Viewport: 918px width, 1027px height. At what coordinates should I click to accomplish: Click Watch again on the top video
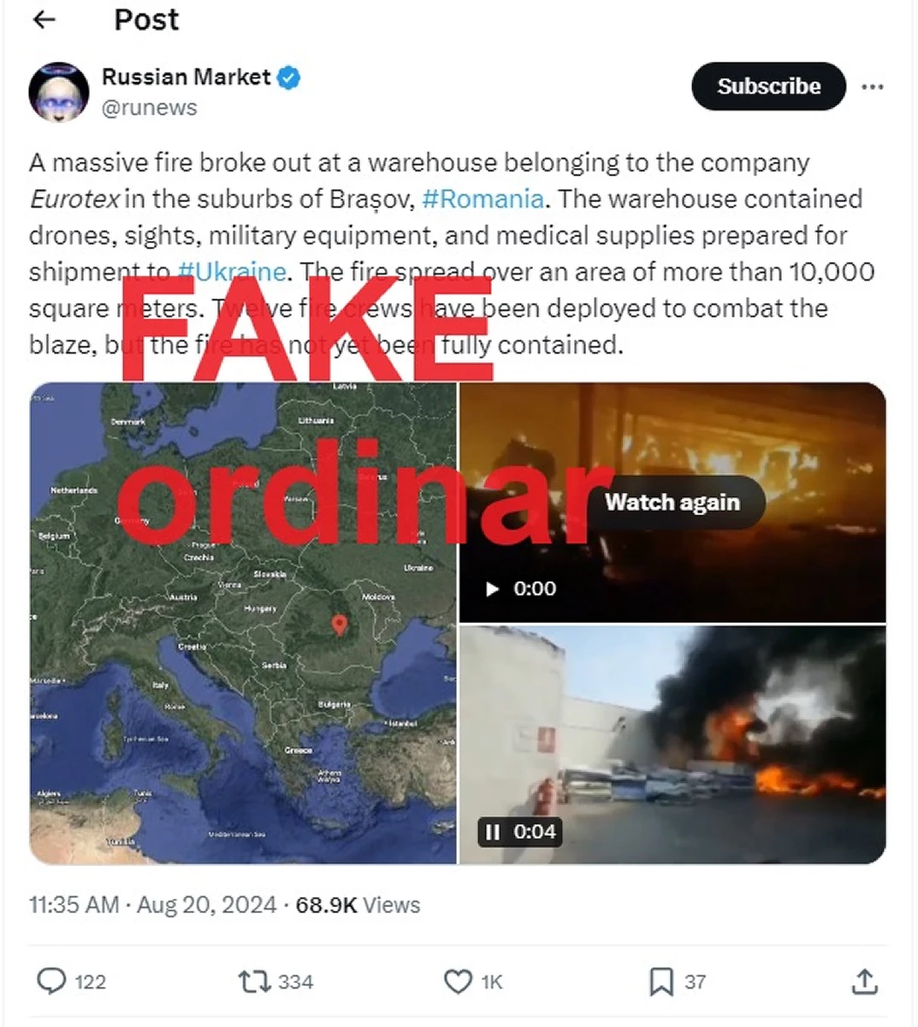pos(672,502)
